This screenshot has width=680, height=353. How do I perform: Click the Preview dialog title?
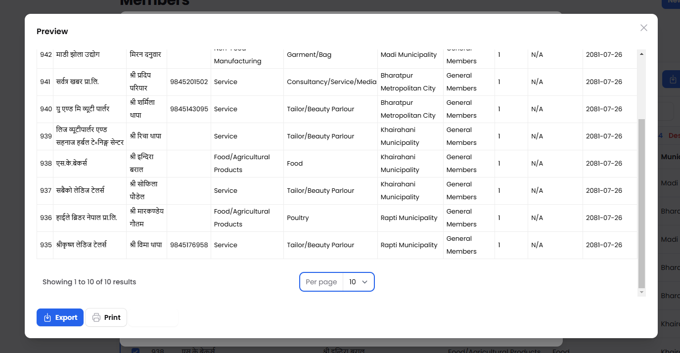52,31
